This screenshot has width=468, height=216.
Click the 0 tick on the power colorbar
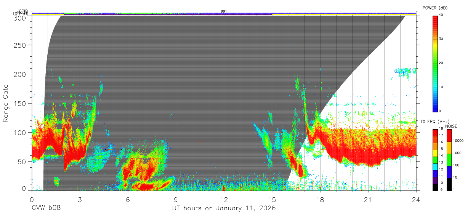[x=440, y=111]
